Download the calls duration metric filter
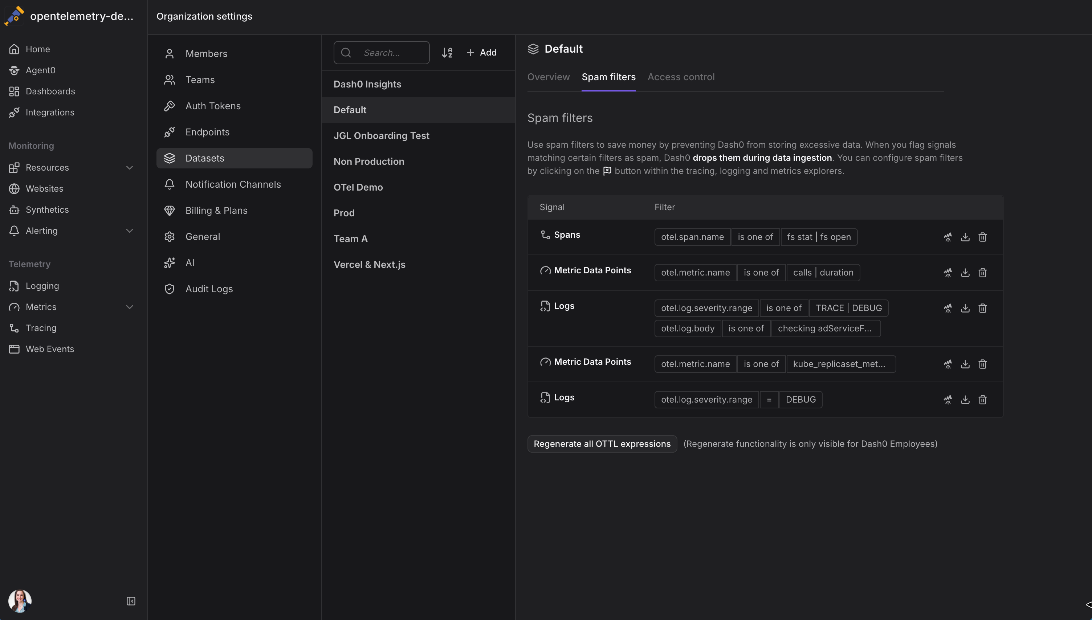The image size is (1092, 620). click(965, 273)
